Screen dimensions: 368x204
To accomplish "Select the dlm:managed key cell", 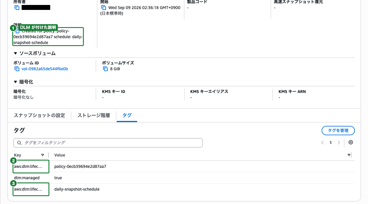I will [x=27, y=178].
